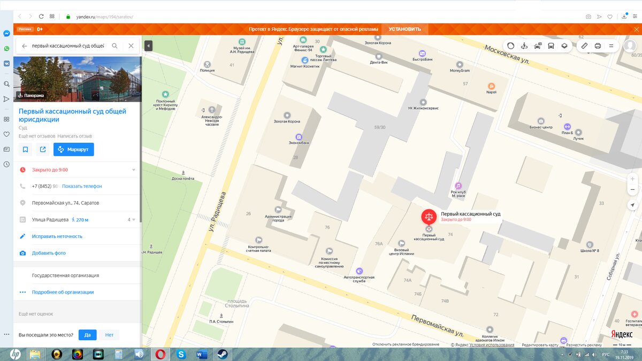Click the my location arrow button
This screenshot has width=642, height=361.
633,205
